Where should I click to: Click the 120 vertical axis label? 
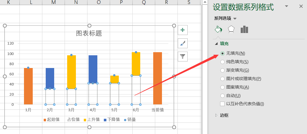pos(10,43)
